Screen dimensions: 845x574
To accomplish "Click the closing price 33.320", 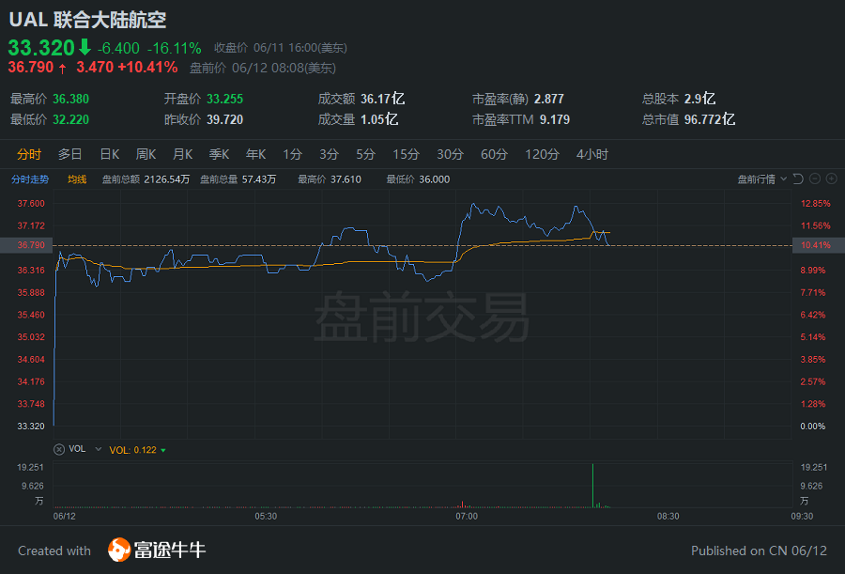I will pyautogui.click(x=41, y=48).
